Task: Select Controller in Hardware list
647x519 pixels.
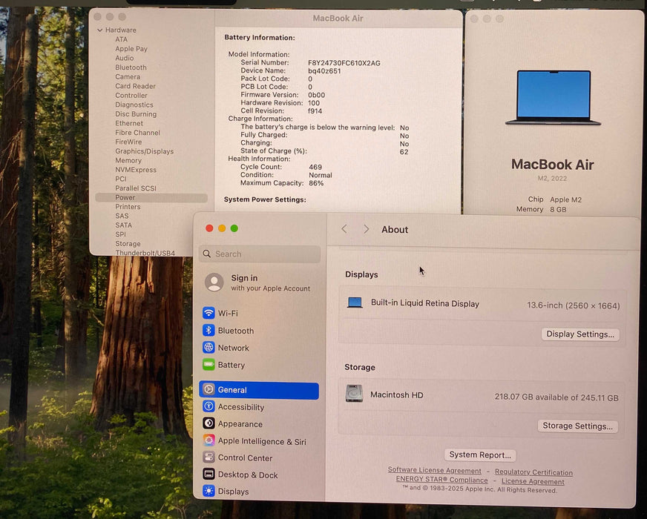Action: (131, 95)
